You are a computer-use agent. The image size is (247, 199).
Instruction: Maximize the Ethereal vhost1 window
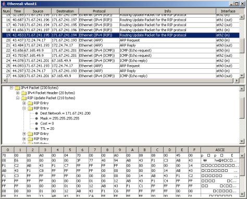click(x=237, y=4)
